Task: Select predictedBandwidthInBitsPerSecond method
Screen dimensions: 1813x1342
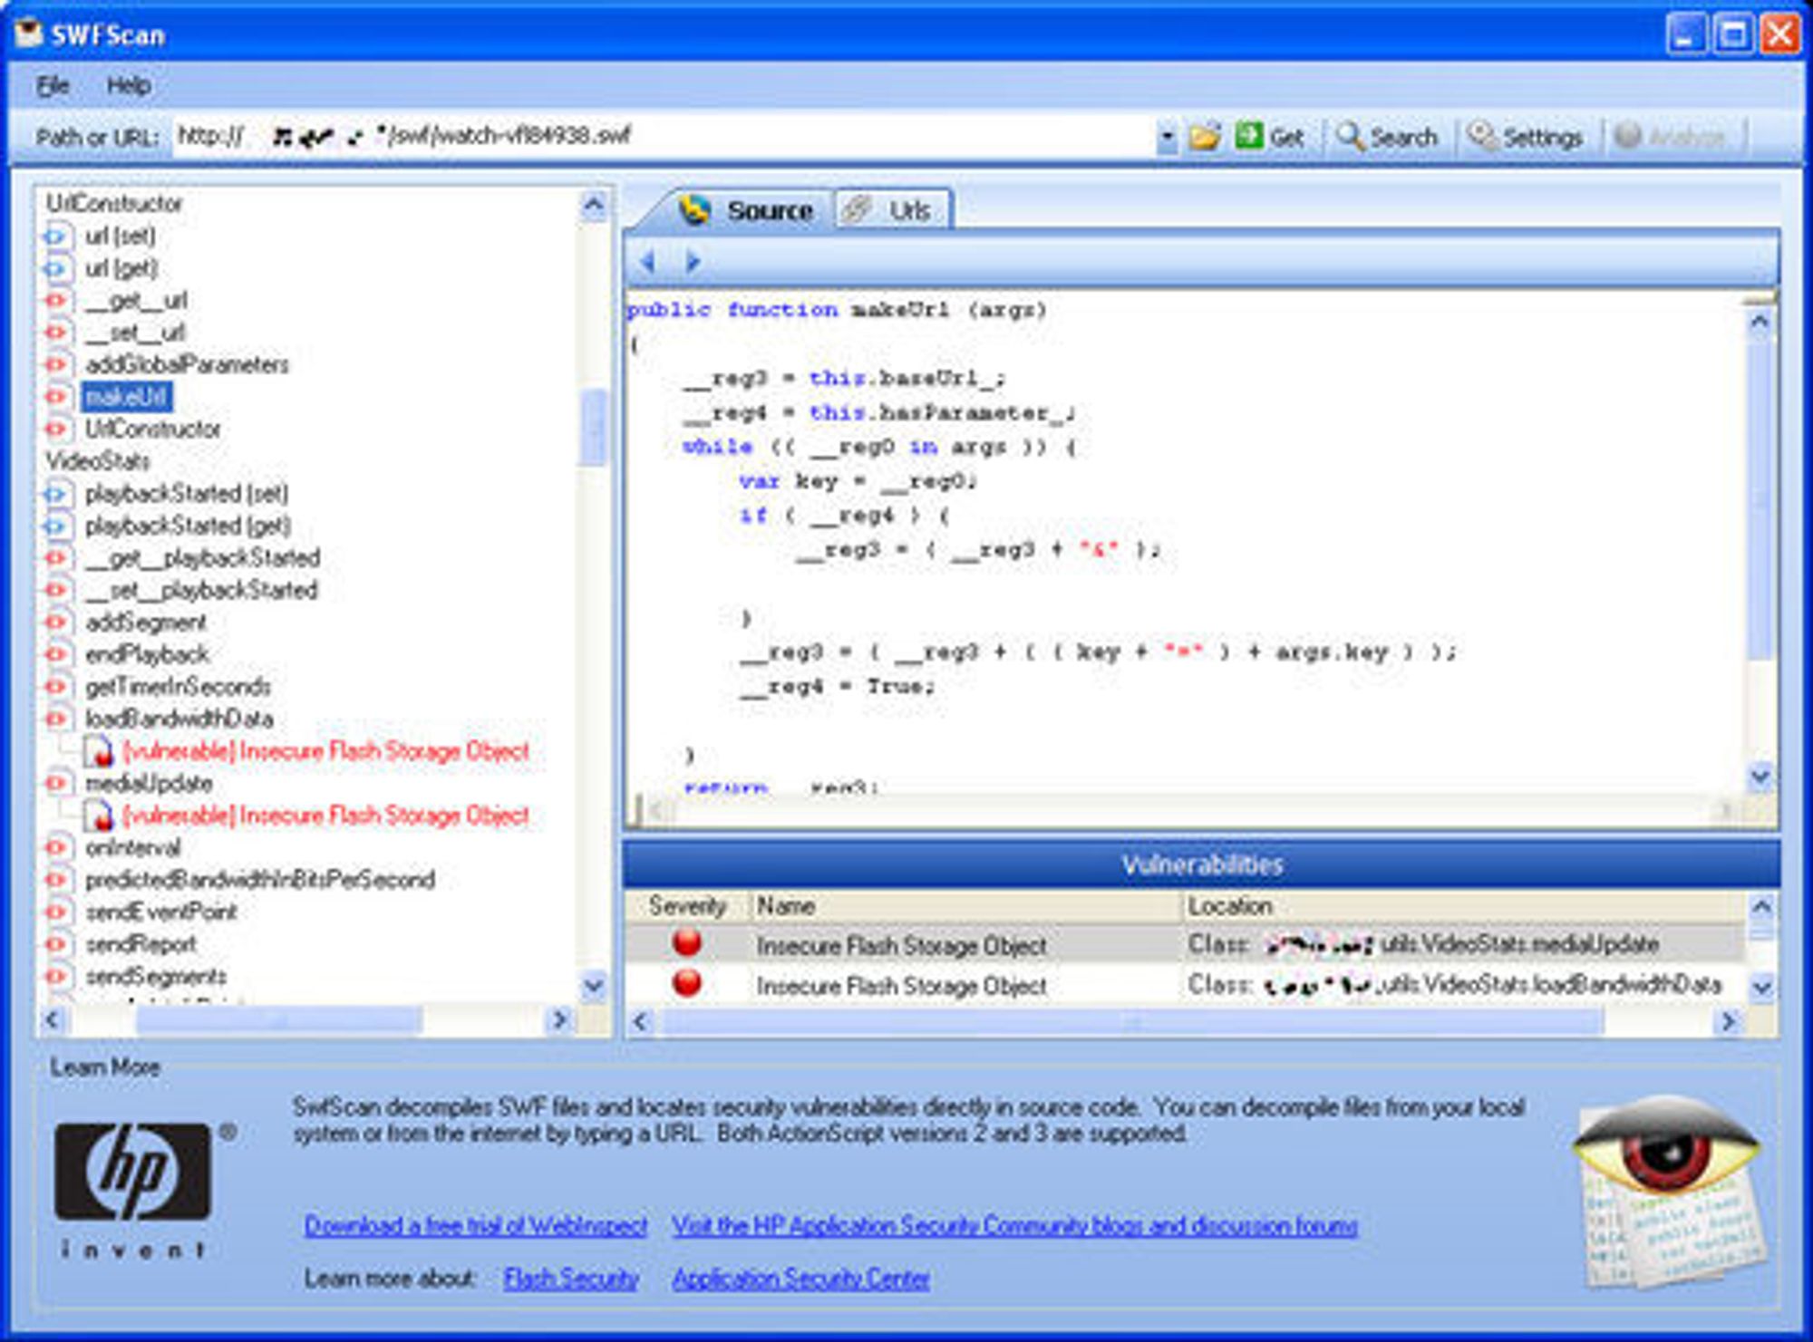Action: coord(260,880)
